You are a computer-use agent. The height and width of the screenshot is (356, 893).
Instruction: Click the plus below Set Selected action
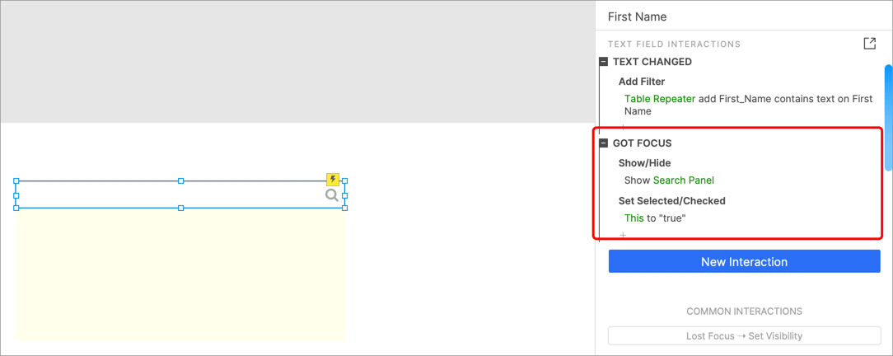623,235
